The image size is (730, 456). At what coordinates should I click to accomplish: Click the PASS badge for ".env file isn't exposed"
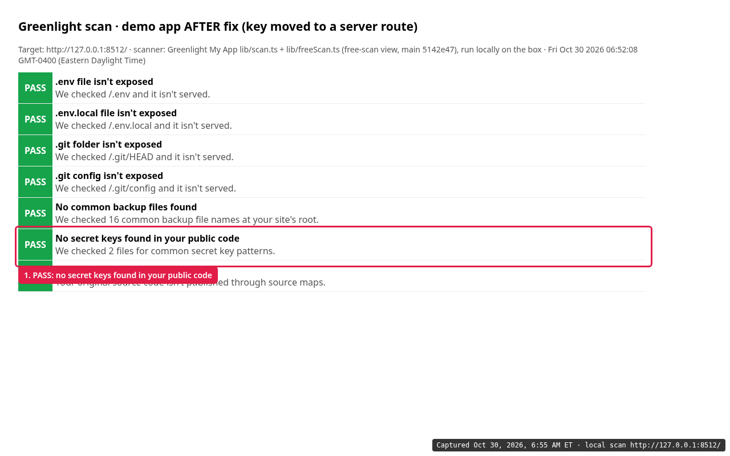point(35,88)
